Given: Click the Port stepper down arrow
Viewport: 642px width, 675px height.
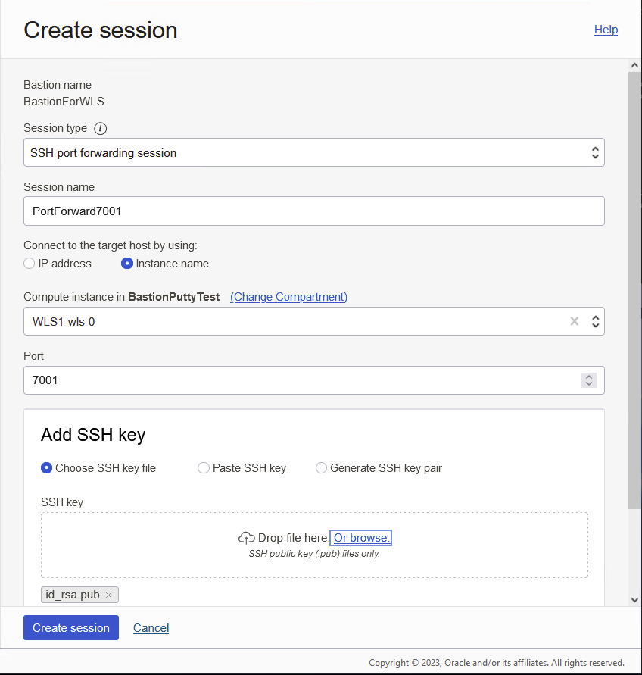Looking at the screenshot, I should (588, 384).
